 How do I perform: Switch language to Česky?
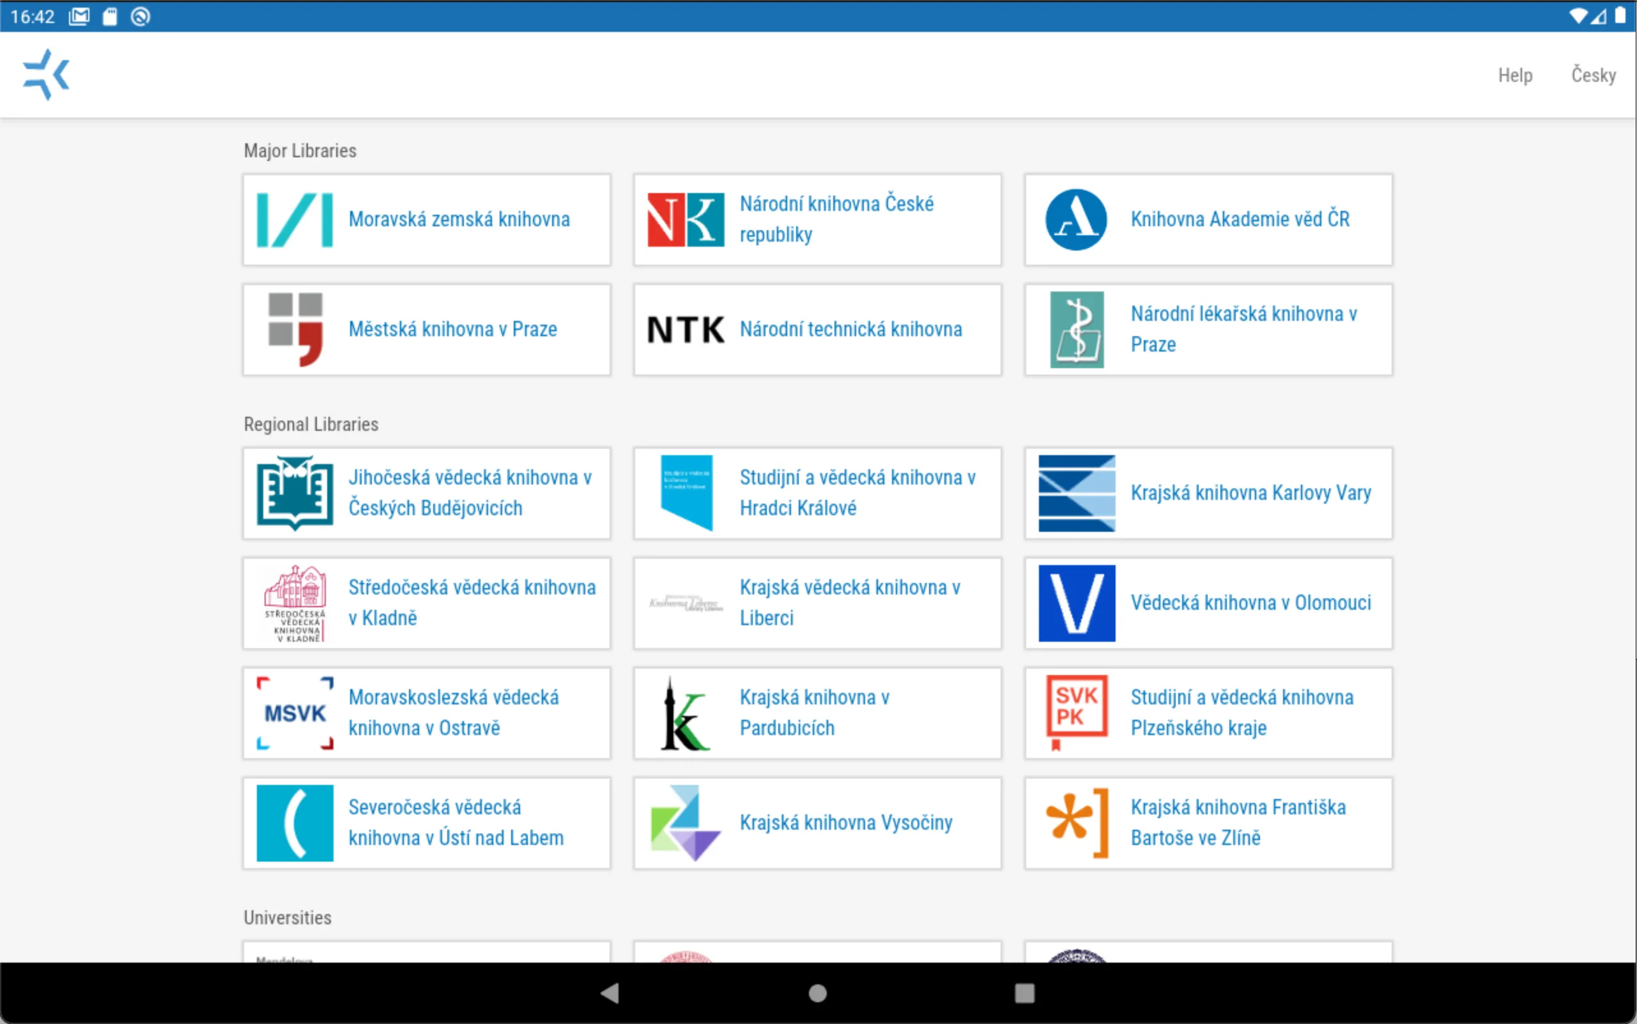tap(1593, 75)
